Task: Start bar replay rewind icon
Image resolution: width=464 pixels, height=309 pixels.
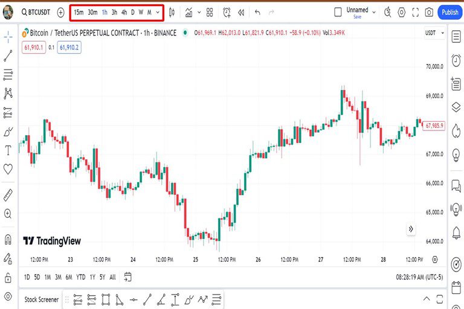Action: click(x=241, y=13)
